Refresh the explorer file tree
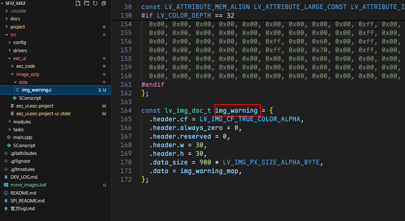The height and width of the screenshot is (221, 405). point(95,3)
